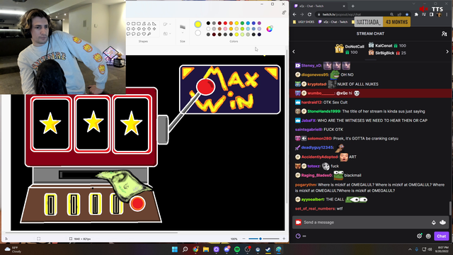Select the heart shape in Paint
The height and width of the screenshot is (255, 453).
144,34
